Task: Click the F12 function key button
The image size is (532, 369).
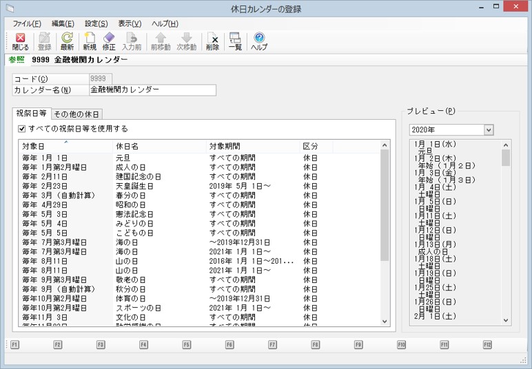Action: click(487, 345)
